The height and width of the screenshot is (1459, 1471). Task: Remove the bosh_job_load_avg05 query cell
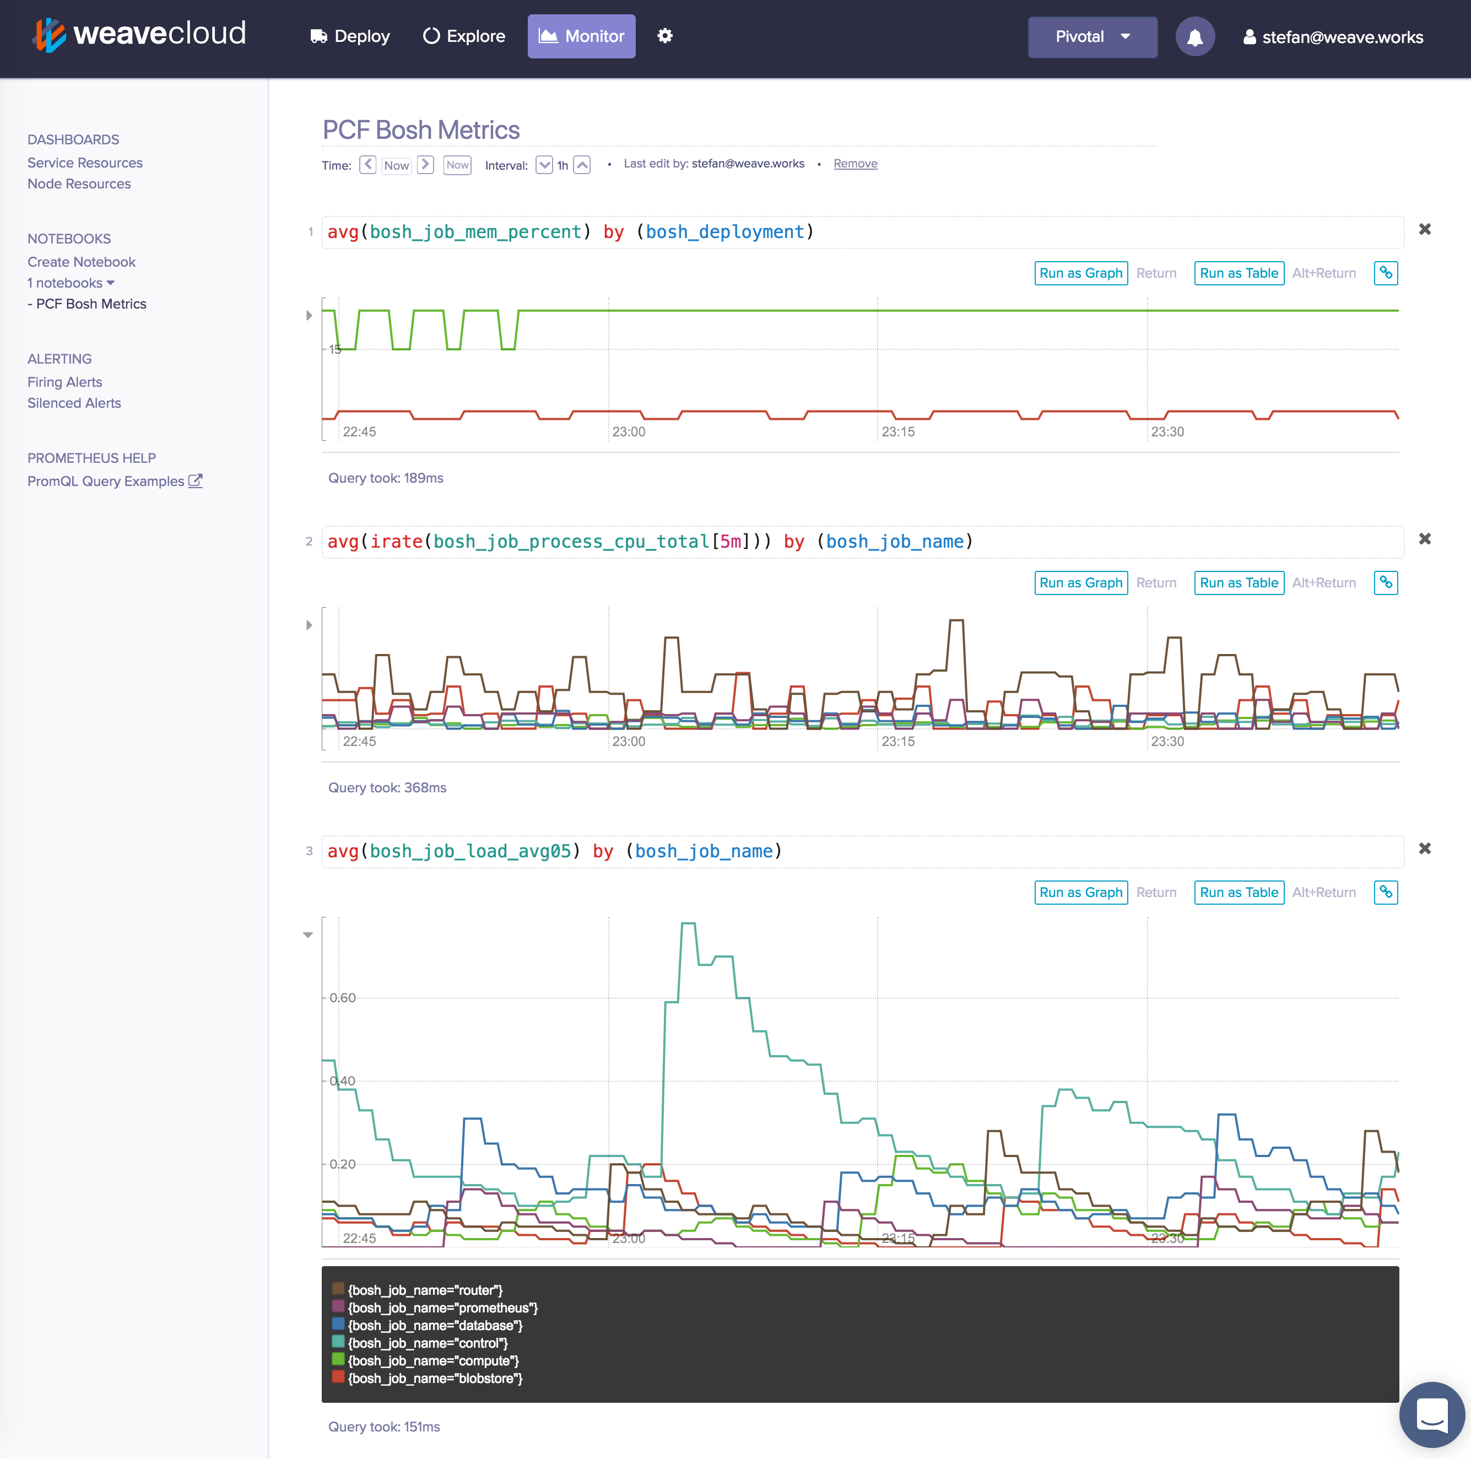point(1424,849)
